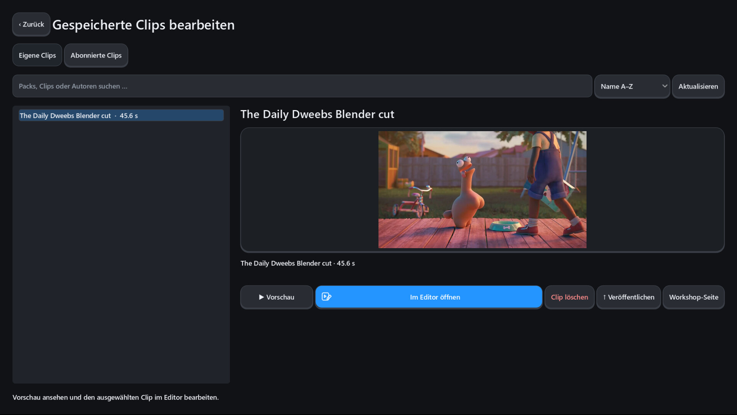Delete the clip with Clip löschen

(569, 297)
